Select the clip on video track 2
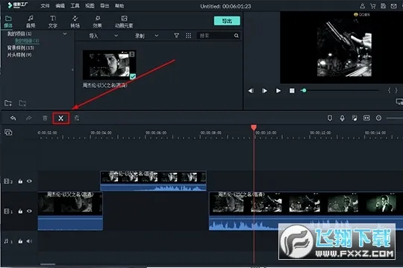The image size is (403, 268). 153,181
